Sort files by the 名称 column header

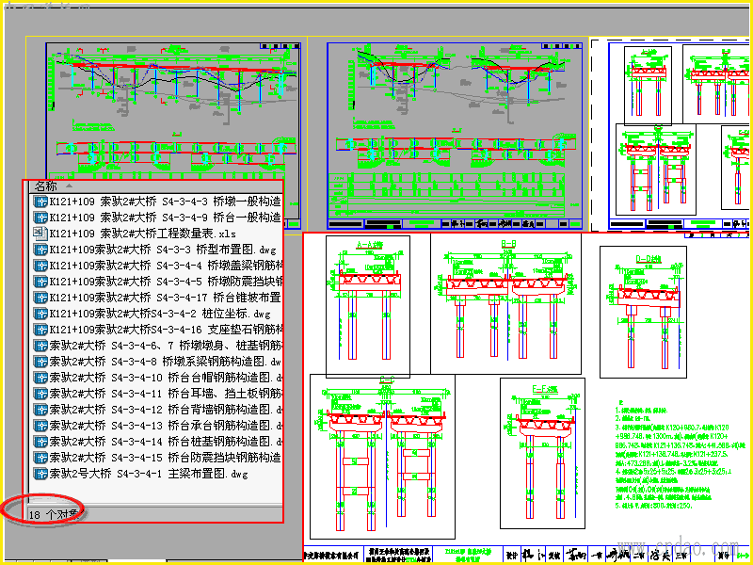pyautogui.click(x=46, y=186)
